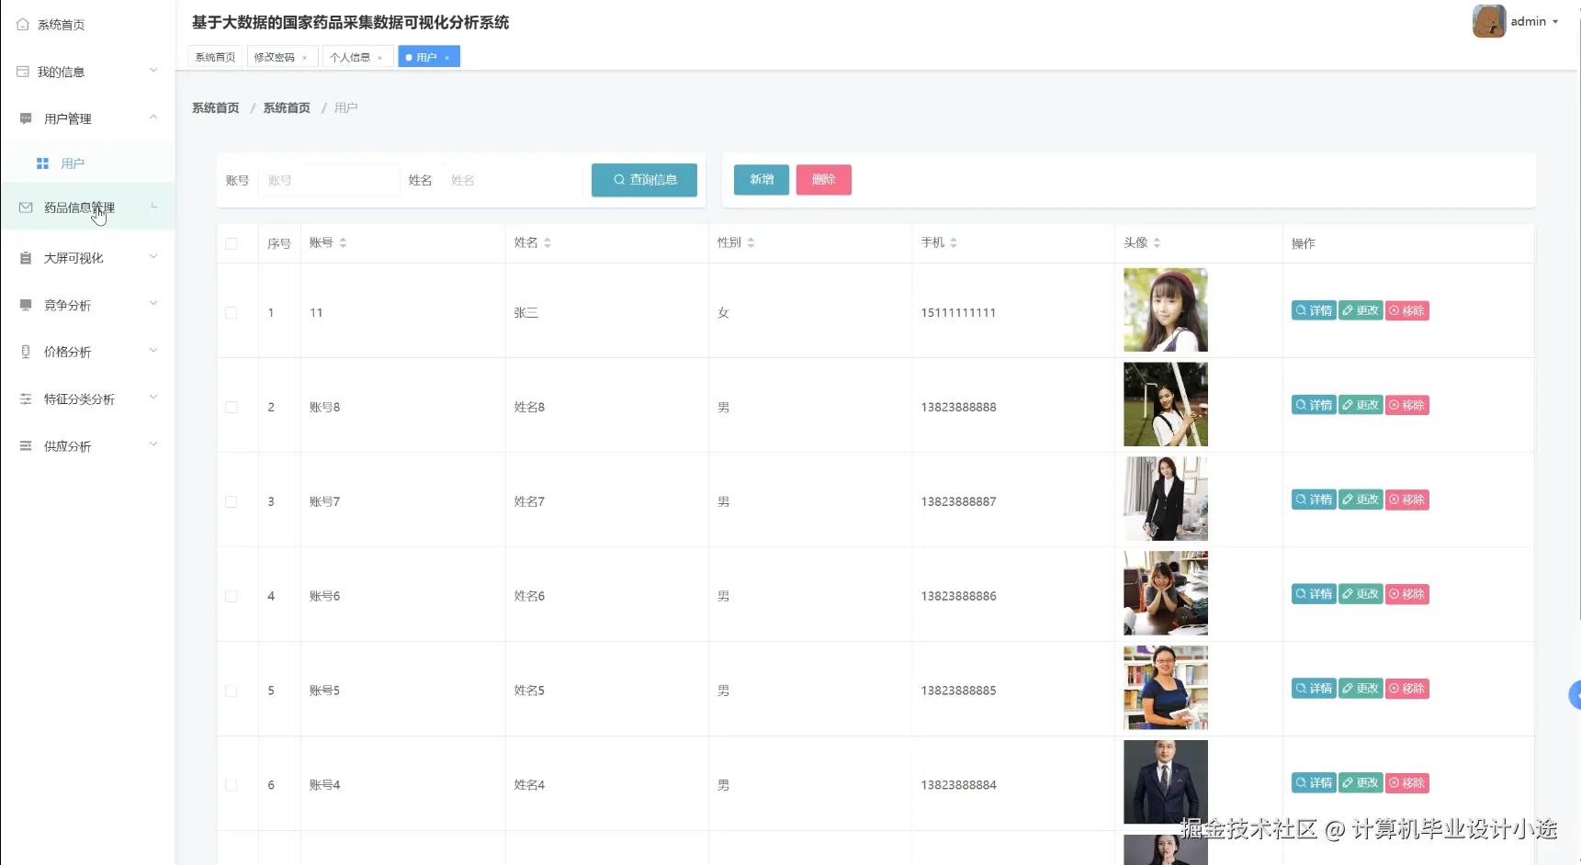Click the red 删除 button
Image resolution: width=1581 pixels, height=865 pixels.
click(x=824, y=180)
